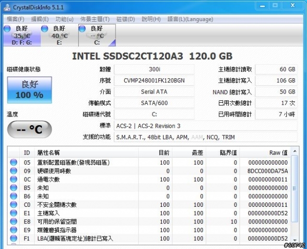
Task: Click status orb for attribute B6
Action: 13,196
